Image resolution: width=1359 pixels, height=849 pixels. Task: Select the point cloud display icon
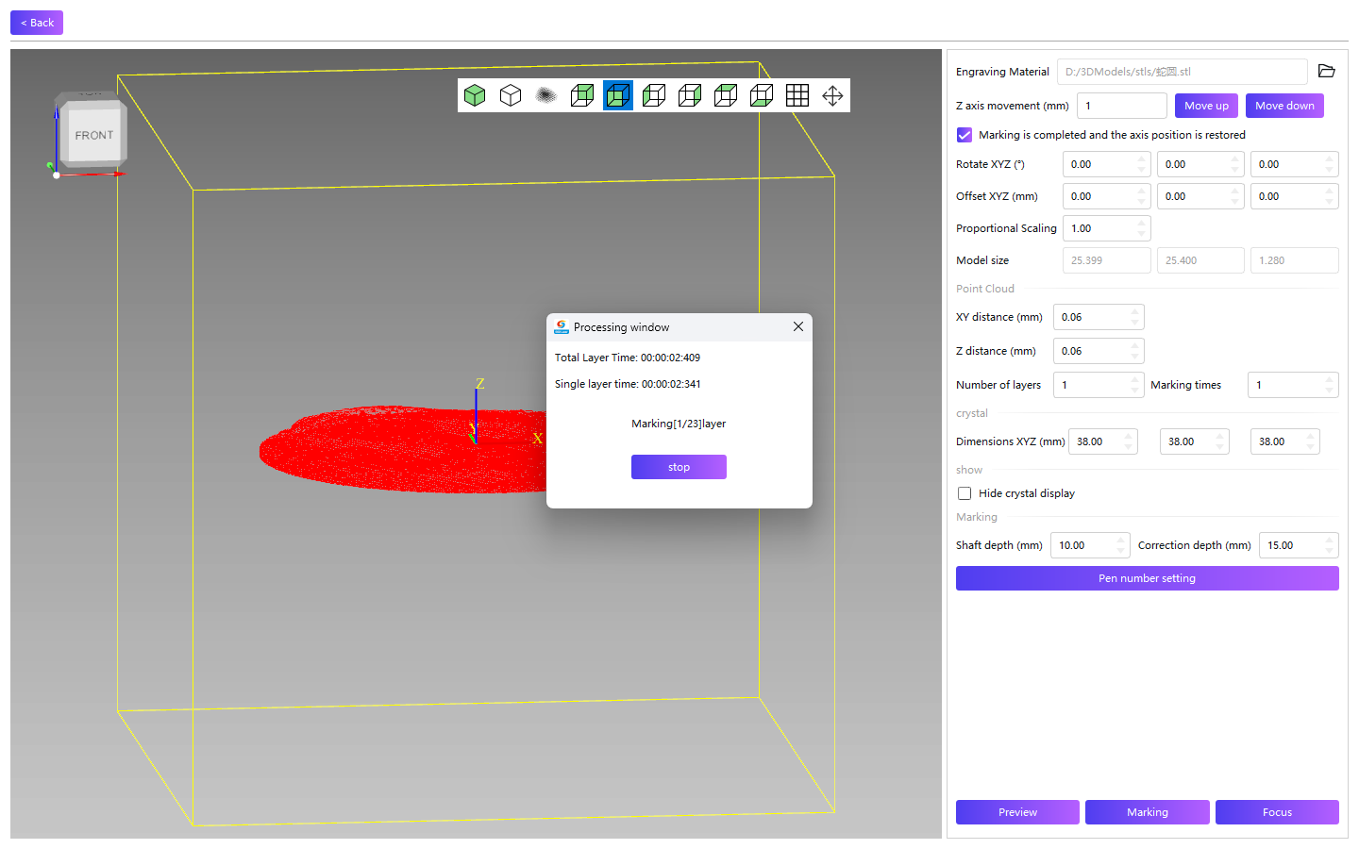pos(546,95)
